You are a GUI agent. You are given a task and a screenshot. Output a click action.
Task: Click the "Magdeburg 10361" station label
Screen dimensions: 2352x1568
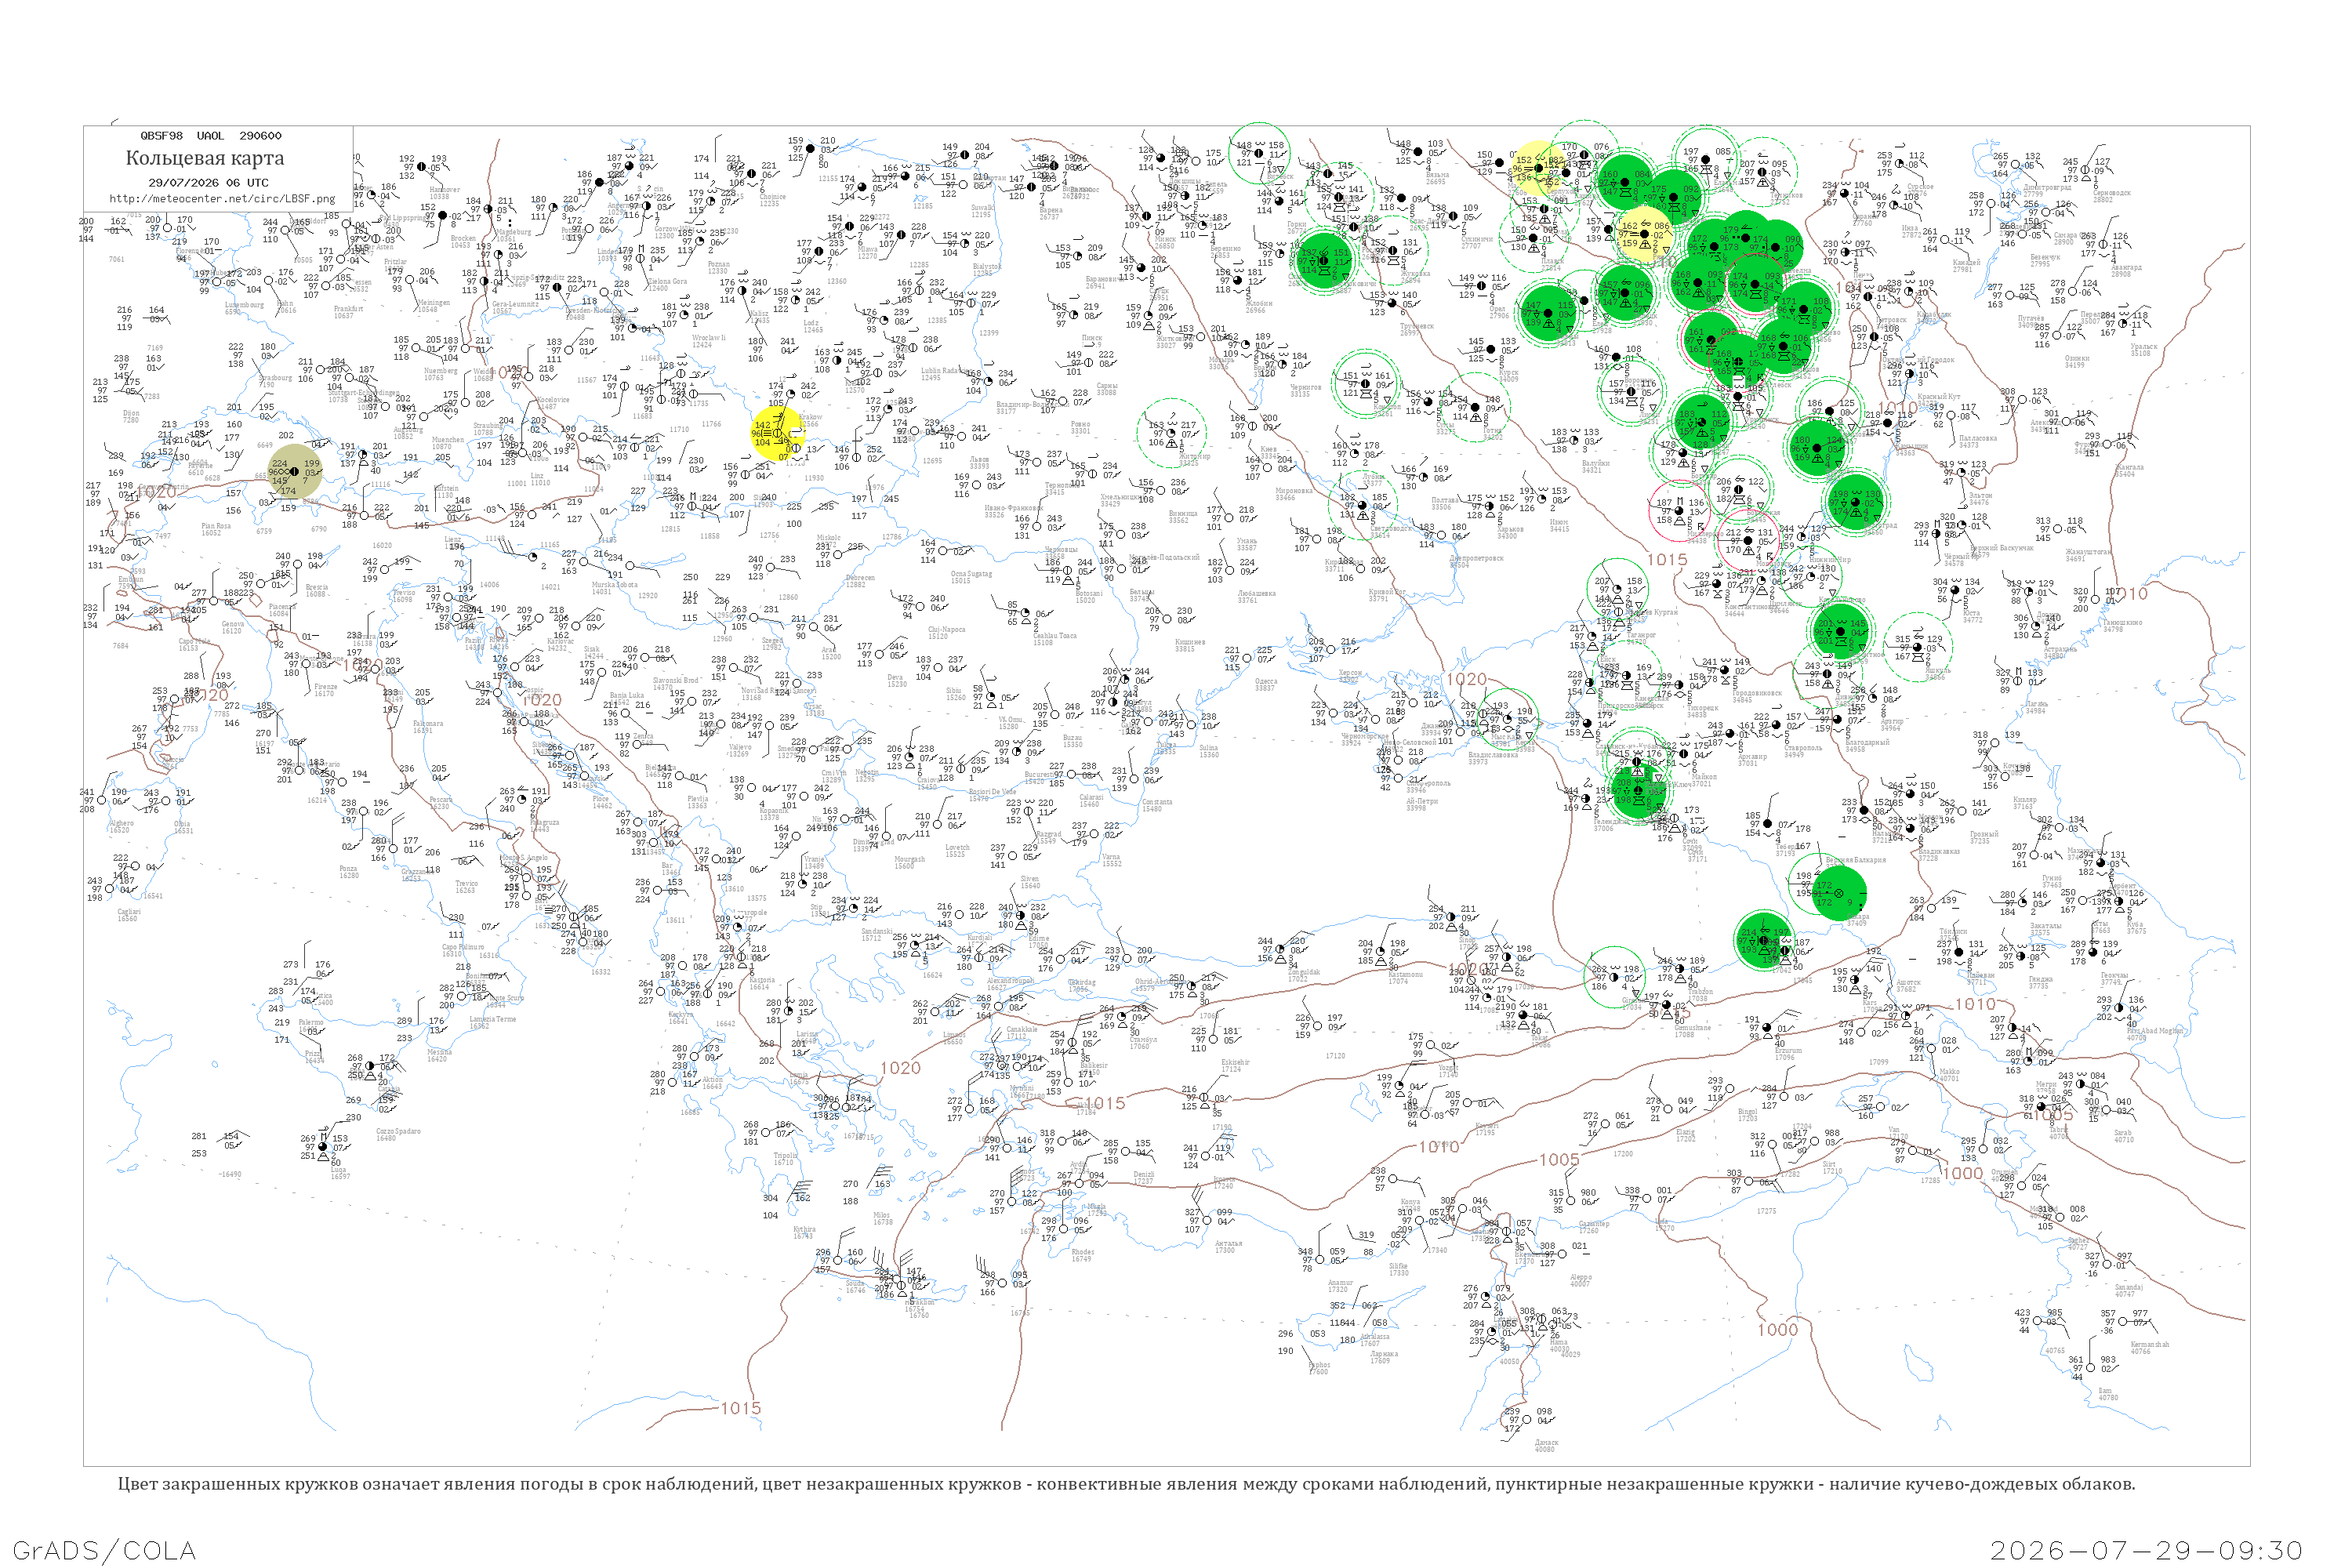click(513, 236)
